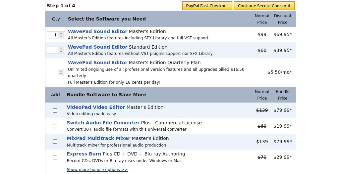The width and height of the screenshot is (339, 174).
Task: Check the VideoPad Video Editor bundle checkbox
Action: point(55,110)
